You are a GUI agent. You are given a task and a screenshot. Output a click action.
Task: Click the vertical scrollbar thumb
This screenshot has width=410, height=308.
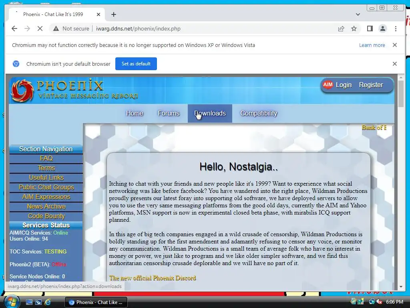(401, 94)
